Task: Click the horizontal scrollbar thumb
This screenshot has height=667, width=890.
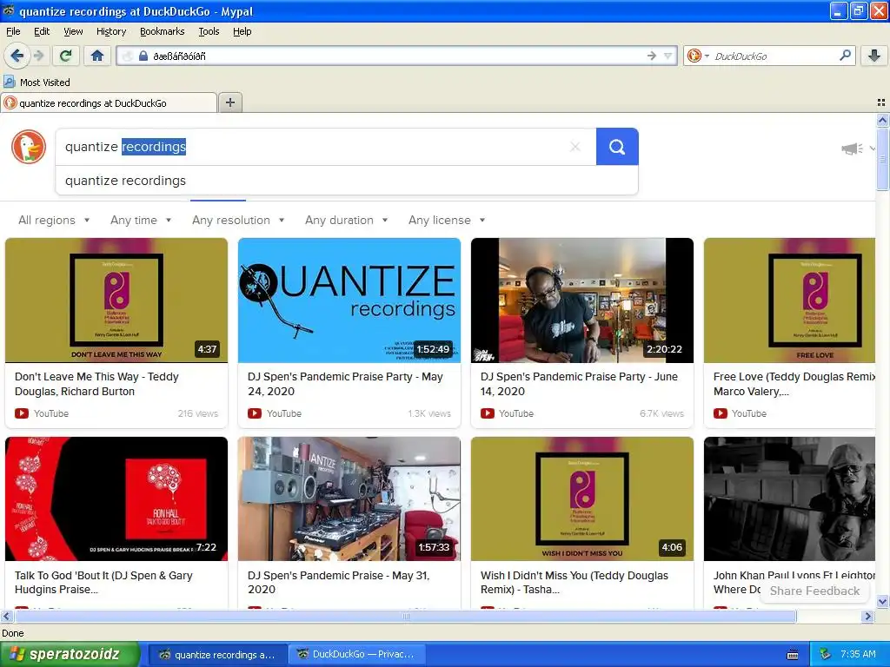Action: [405, 616]
